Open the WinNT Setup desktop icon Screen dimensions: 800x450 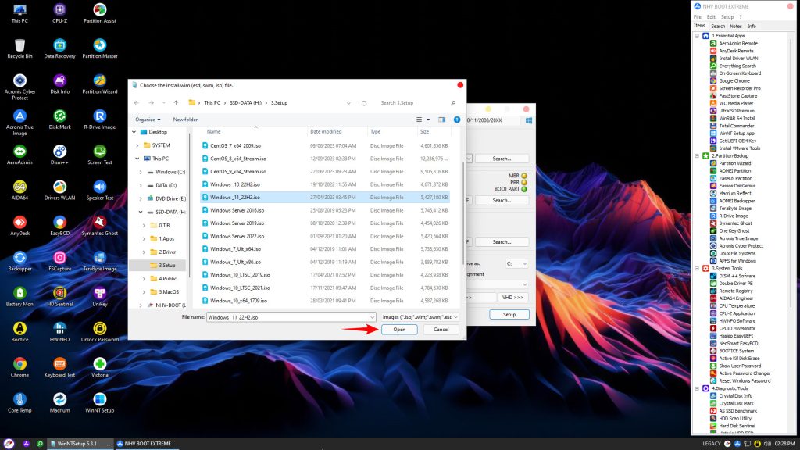(100, 402)
